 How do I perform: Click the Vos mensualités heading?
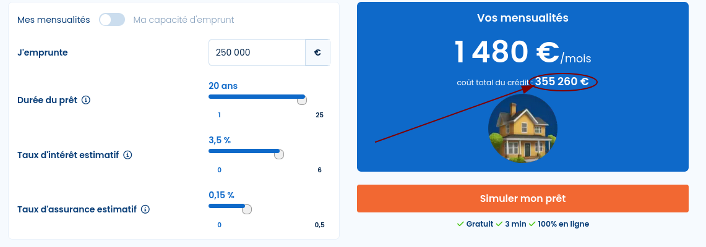pos(523,18)
